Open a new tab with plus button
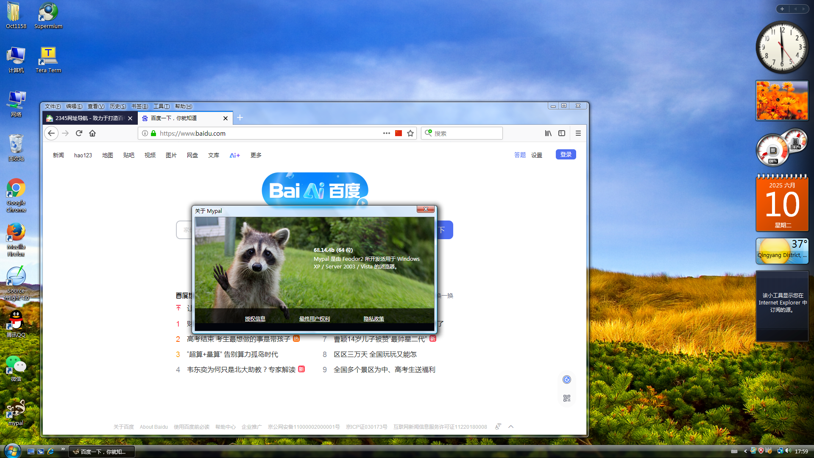This screenshot has width=814, height=458. click(240, 117)
